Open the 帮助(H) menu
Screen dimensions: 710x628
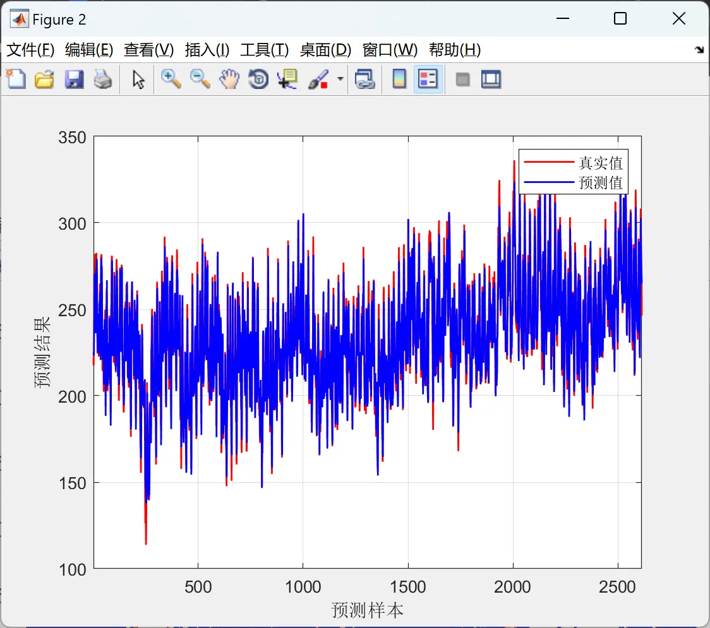tap(455, 50)
